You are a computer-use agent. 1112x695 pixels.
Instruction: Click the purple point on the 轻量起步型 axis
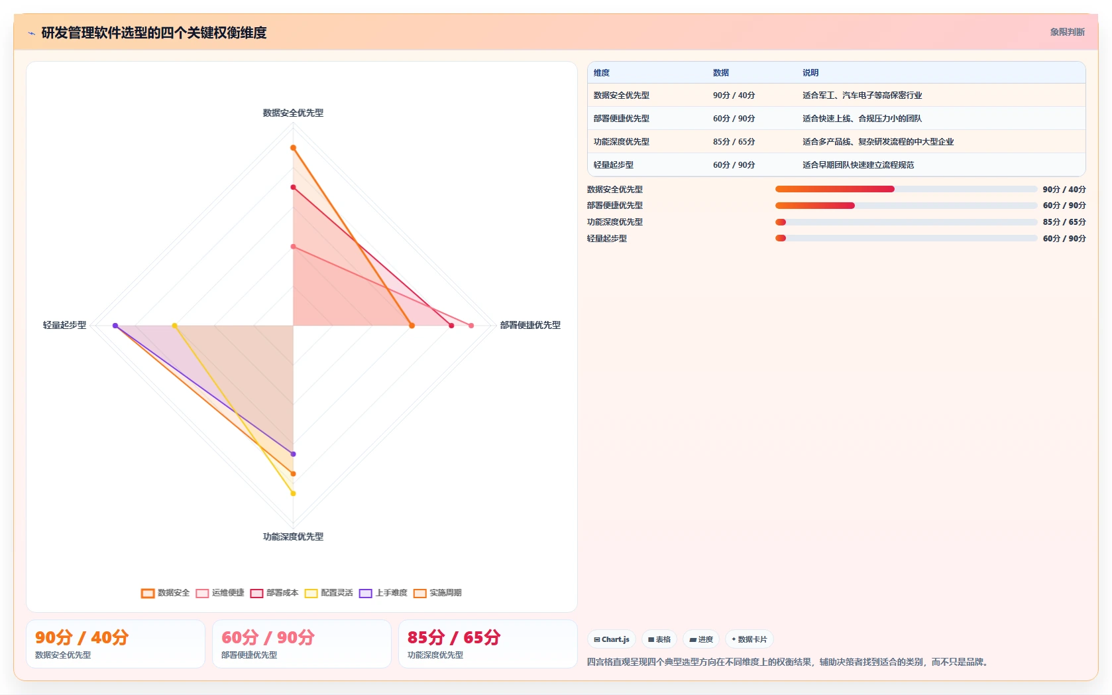115,326
